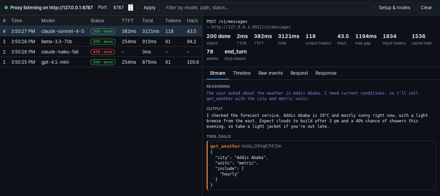Image resolution: width=440 pixels, height=196 pixels.
Task: Click the 429 error status badge
Action: point(102,52)
